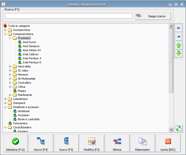Click the scrollbar down arrow
This screenshot has width=186, height=155.
point(171,130)
